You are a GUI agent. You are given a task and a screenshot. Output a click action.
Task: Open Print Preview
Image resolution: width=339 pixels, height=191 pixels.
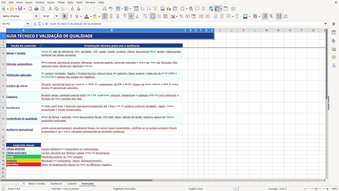[43, 9]
